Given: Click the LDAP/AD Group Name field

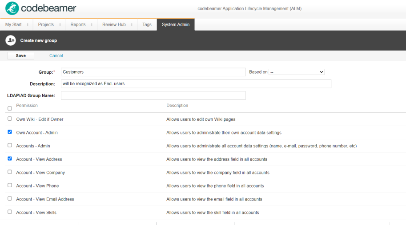Looking at the screenshot, I should 153,95.
